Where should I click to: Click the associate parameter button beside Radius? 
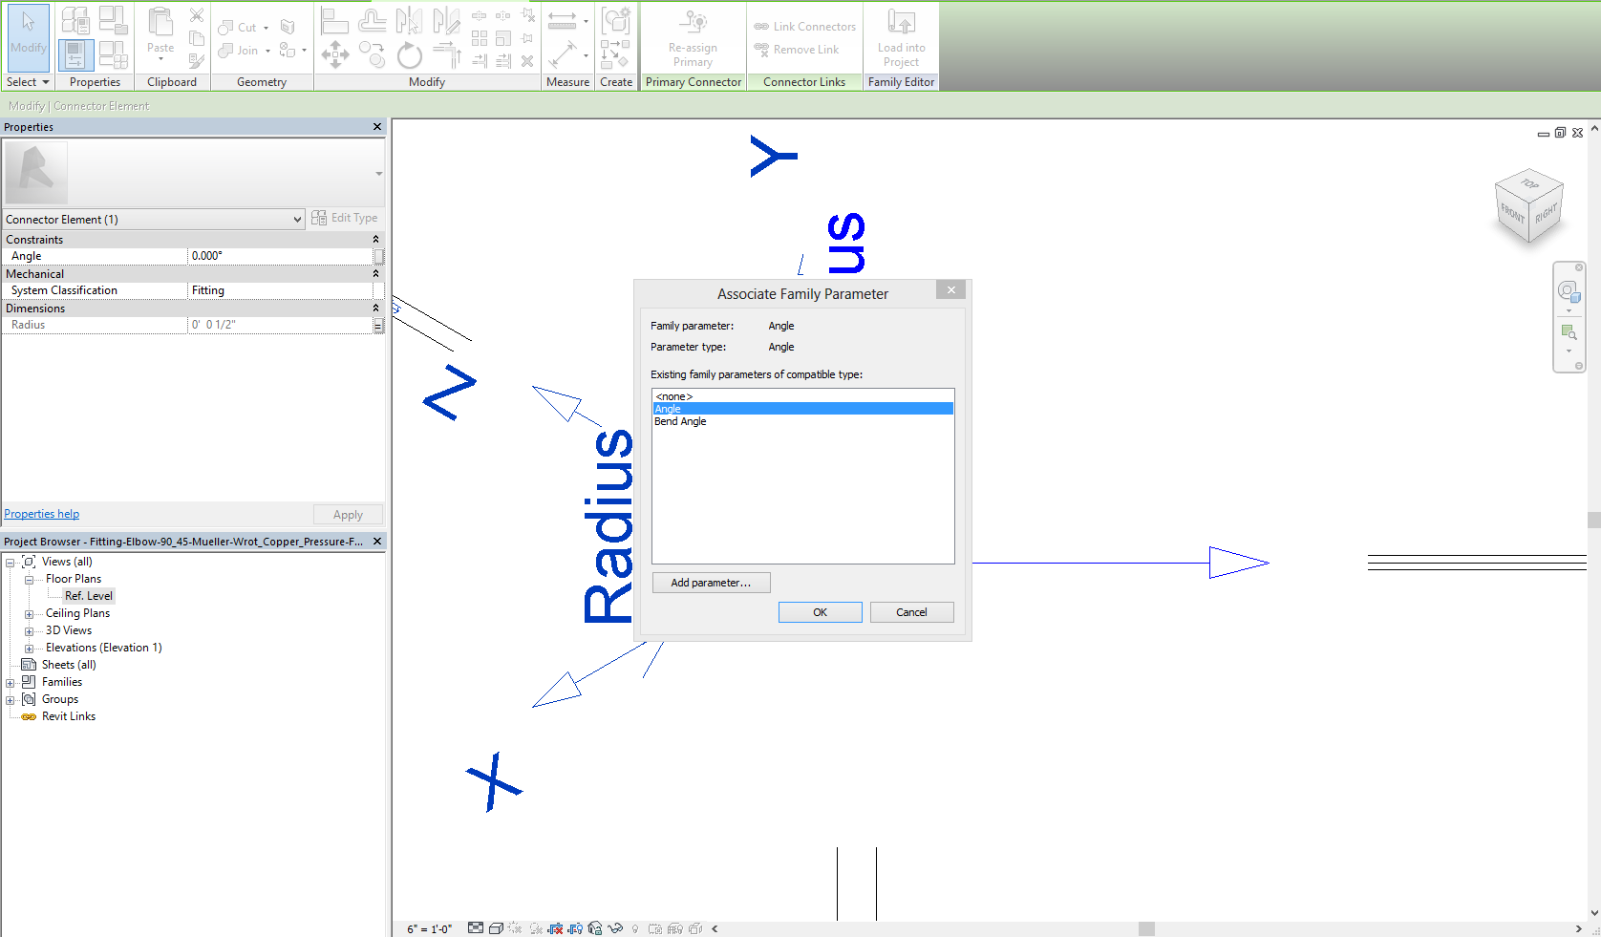(378, 325)
